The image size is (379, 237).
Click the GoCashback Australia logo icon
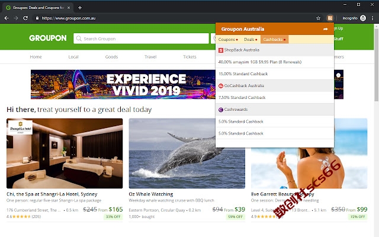pos(221,86)
